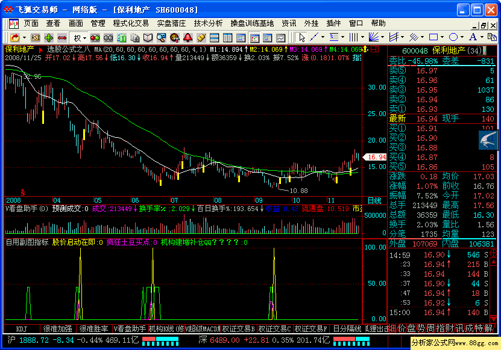The image size is (501, 350).
Task: Click the 日线 period label
Action: pos(374,200)
